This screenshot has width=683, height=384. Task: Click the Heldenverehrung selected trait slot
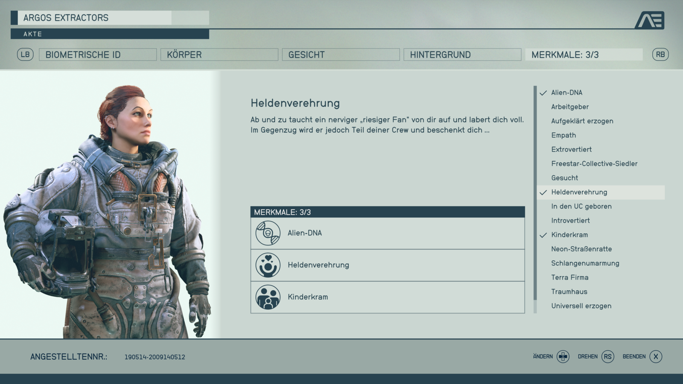click(388, 265)
